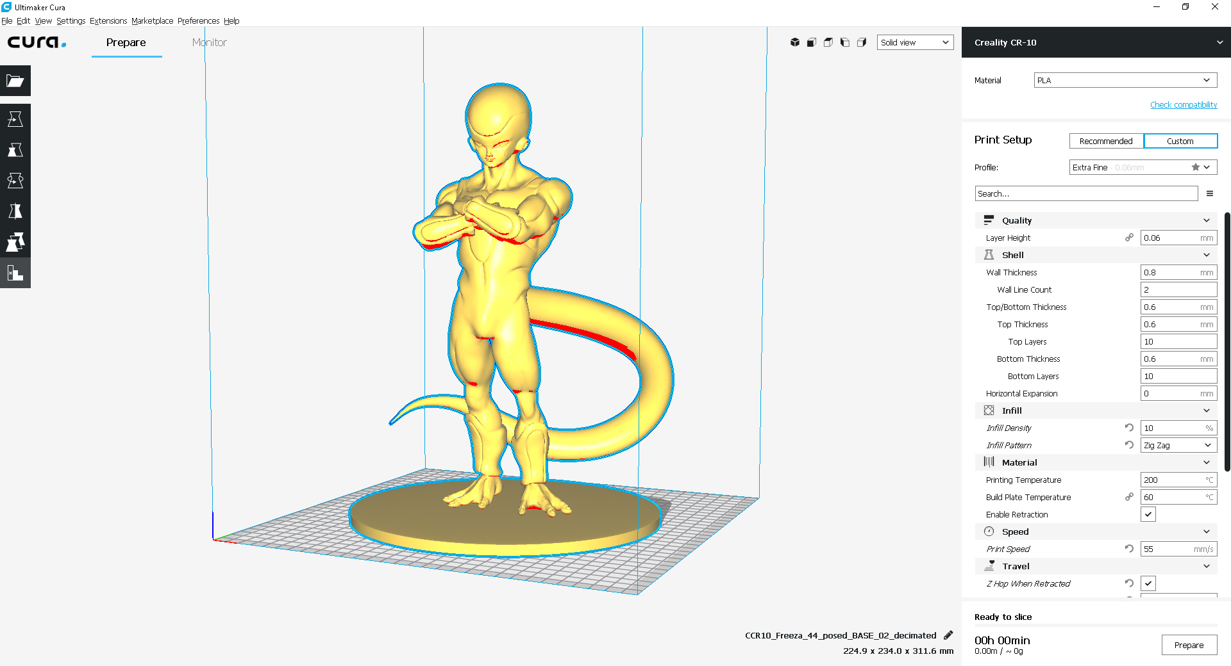Click the Horizontal Expansion value field

tap(1178, 393)
